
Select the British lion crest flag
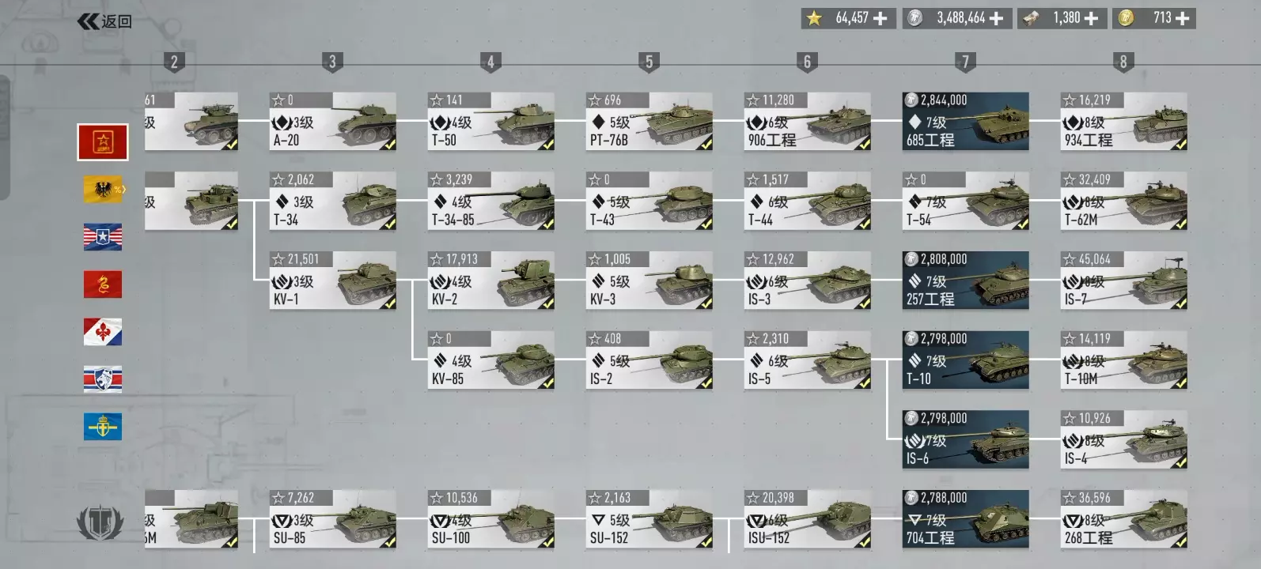pos(103,379)
